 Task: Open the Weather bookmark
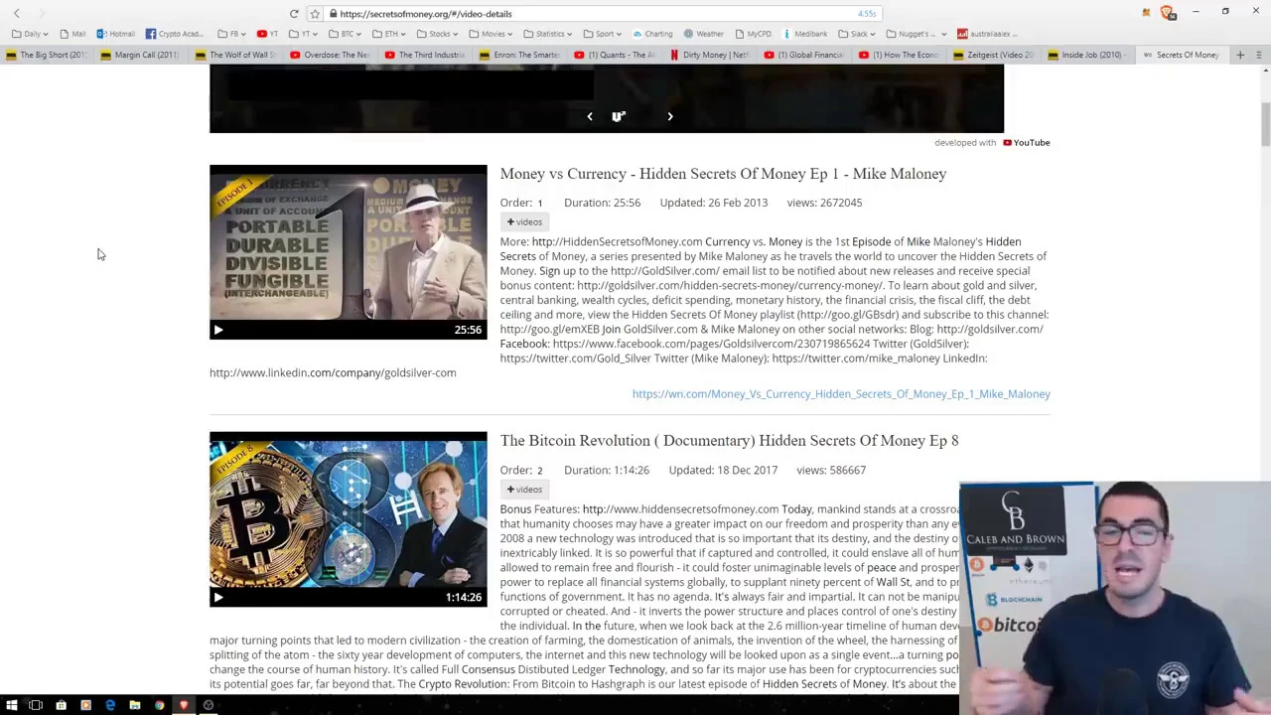click(x=703, y=34)
